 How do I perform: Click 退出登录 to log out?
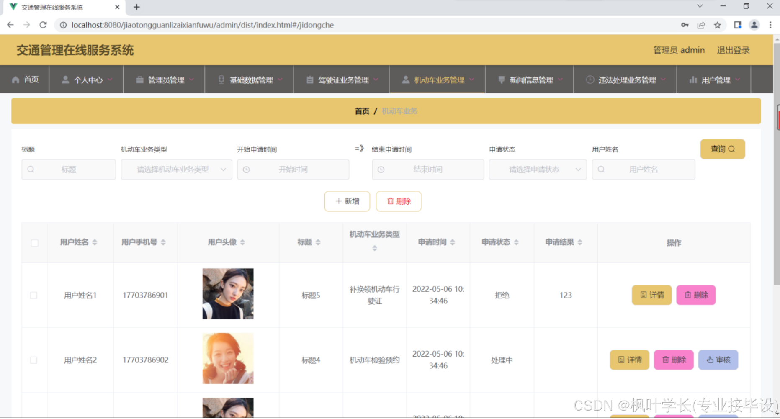pyautogui.click(x=733, y=50)
